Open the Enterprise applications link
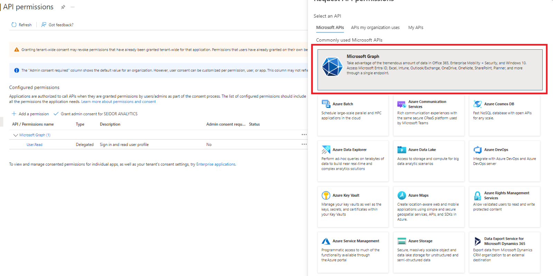553x276 pixels. pyautogui.click(x=216, y=165)
